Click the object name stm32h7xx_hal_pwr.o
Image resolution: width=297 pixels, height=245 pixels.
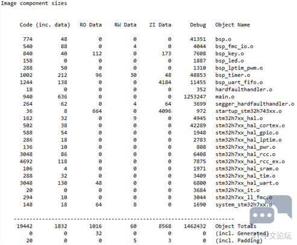pyautogui.click(x=245, y=147)
